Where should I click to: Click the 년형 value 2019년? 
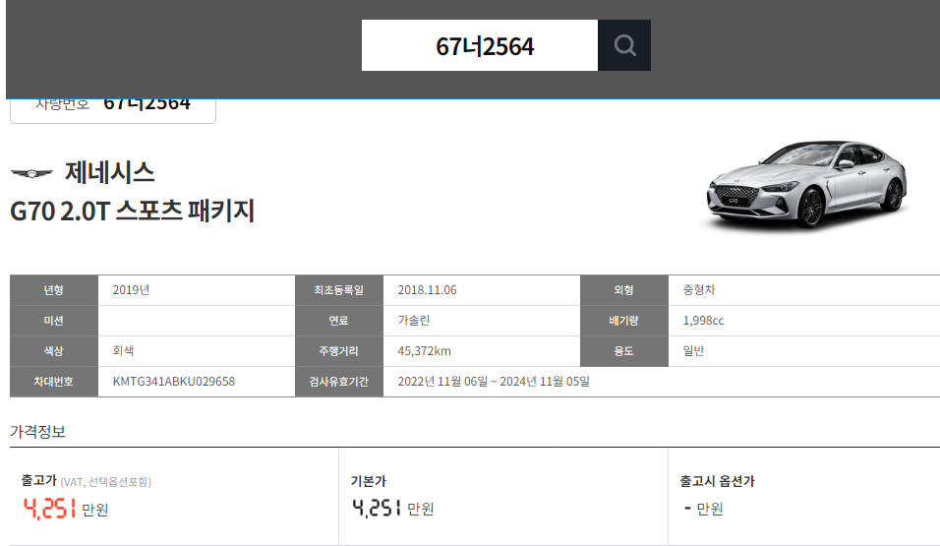(x=131, y=290)
